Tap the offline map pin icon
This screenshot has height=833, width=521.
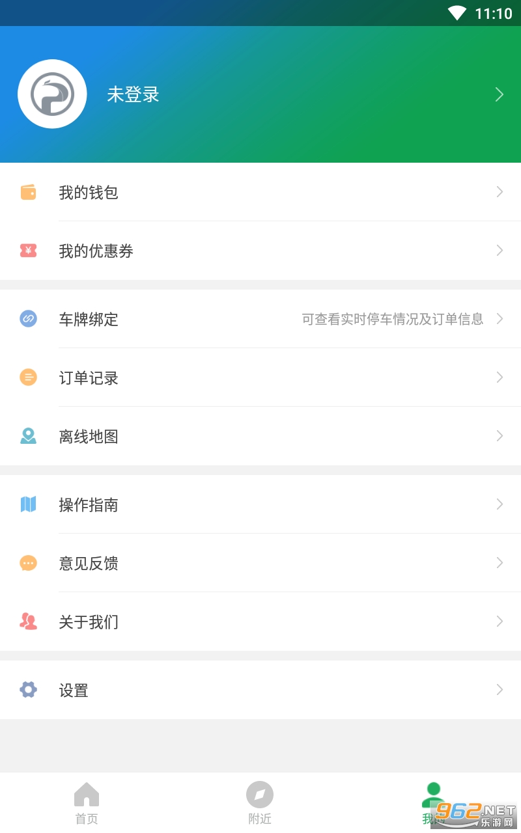click(x=28, y=436)
